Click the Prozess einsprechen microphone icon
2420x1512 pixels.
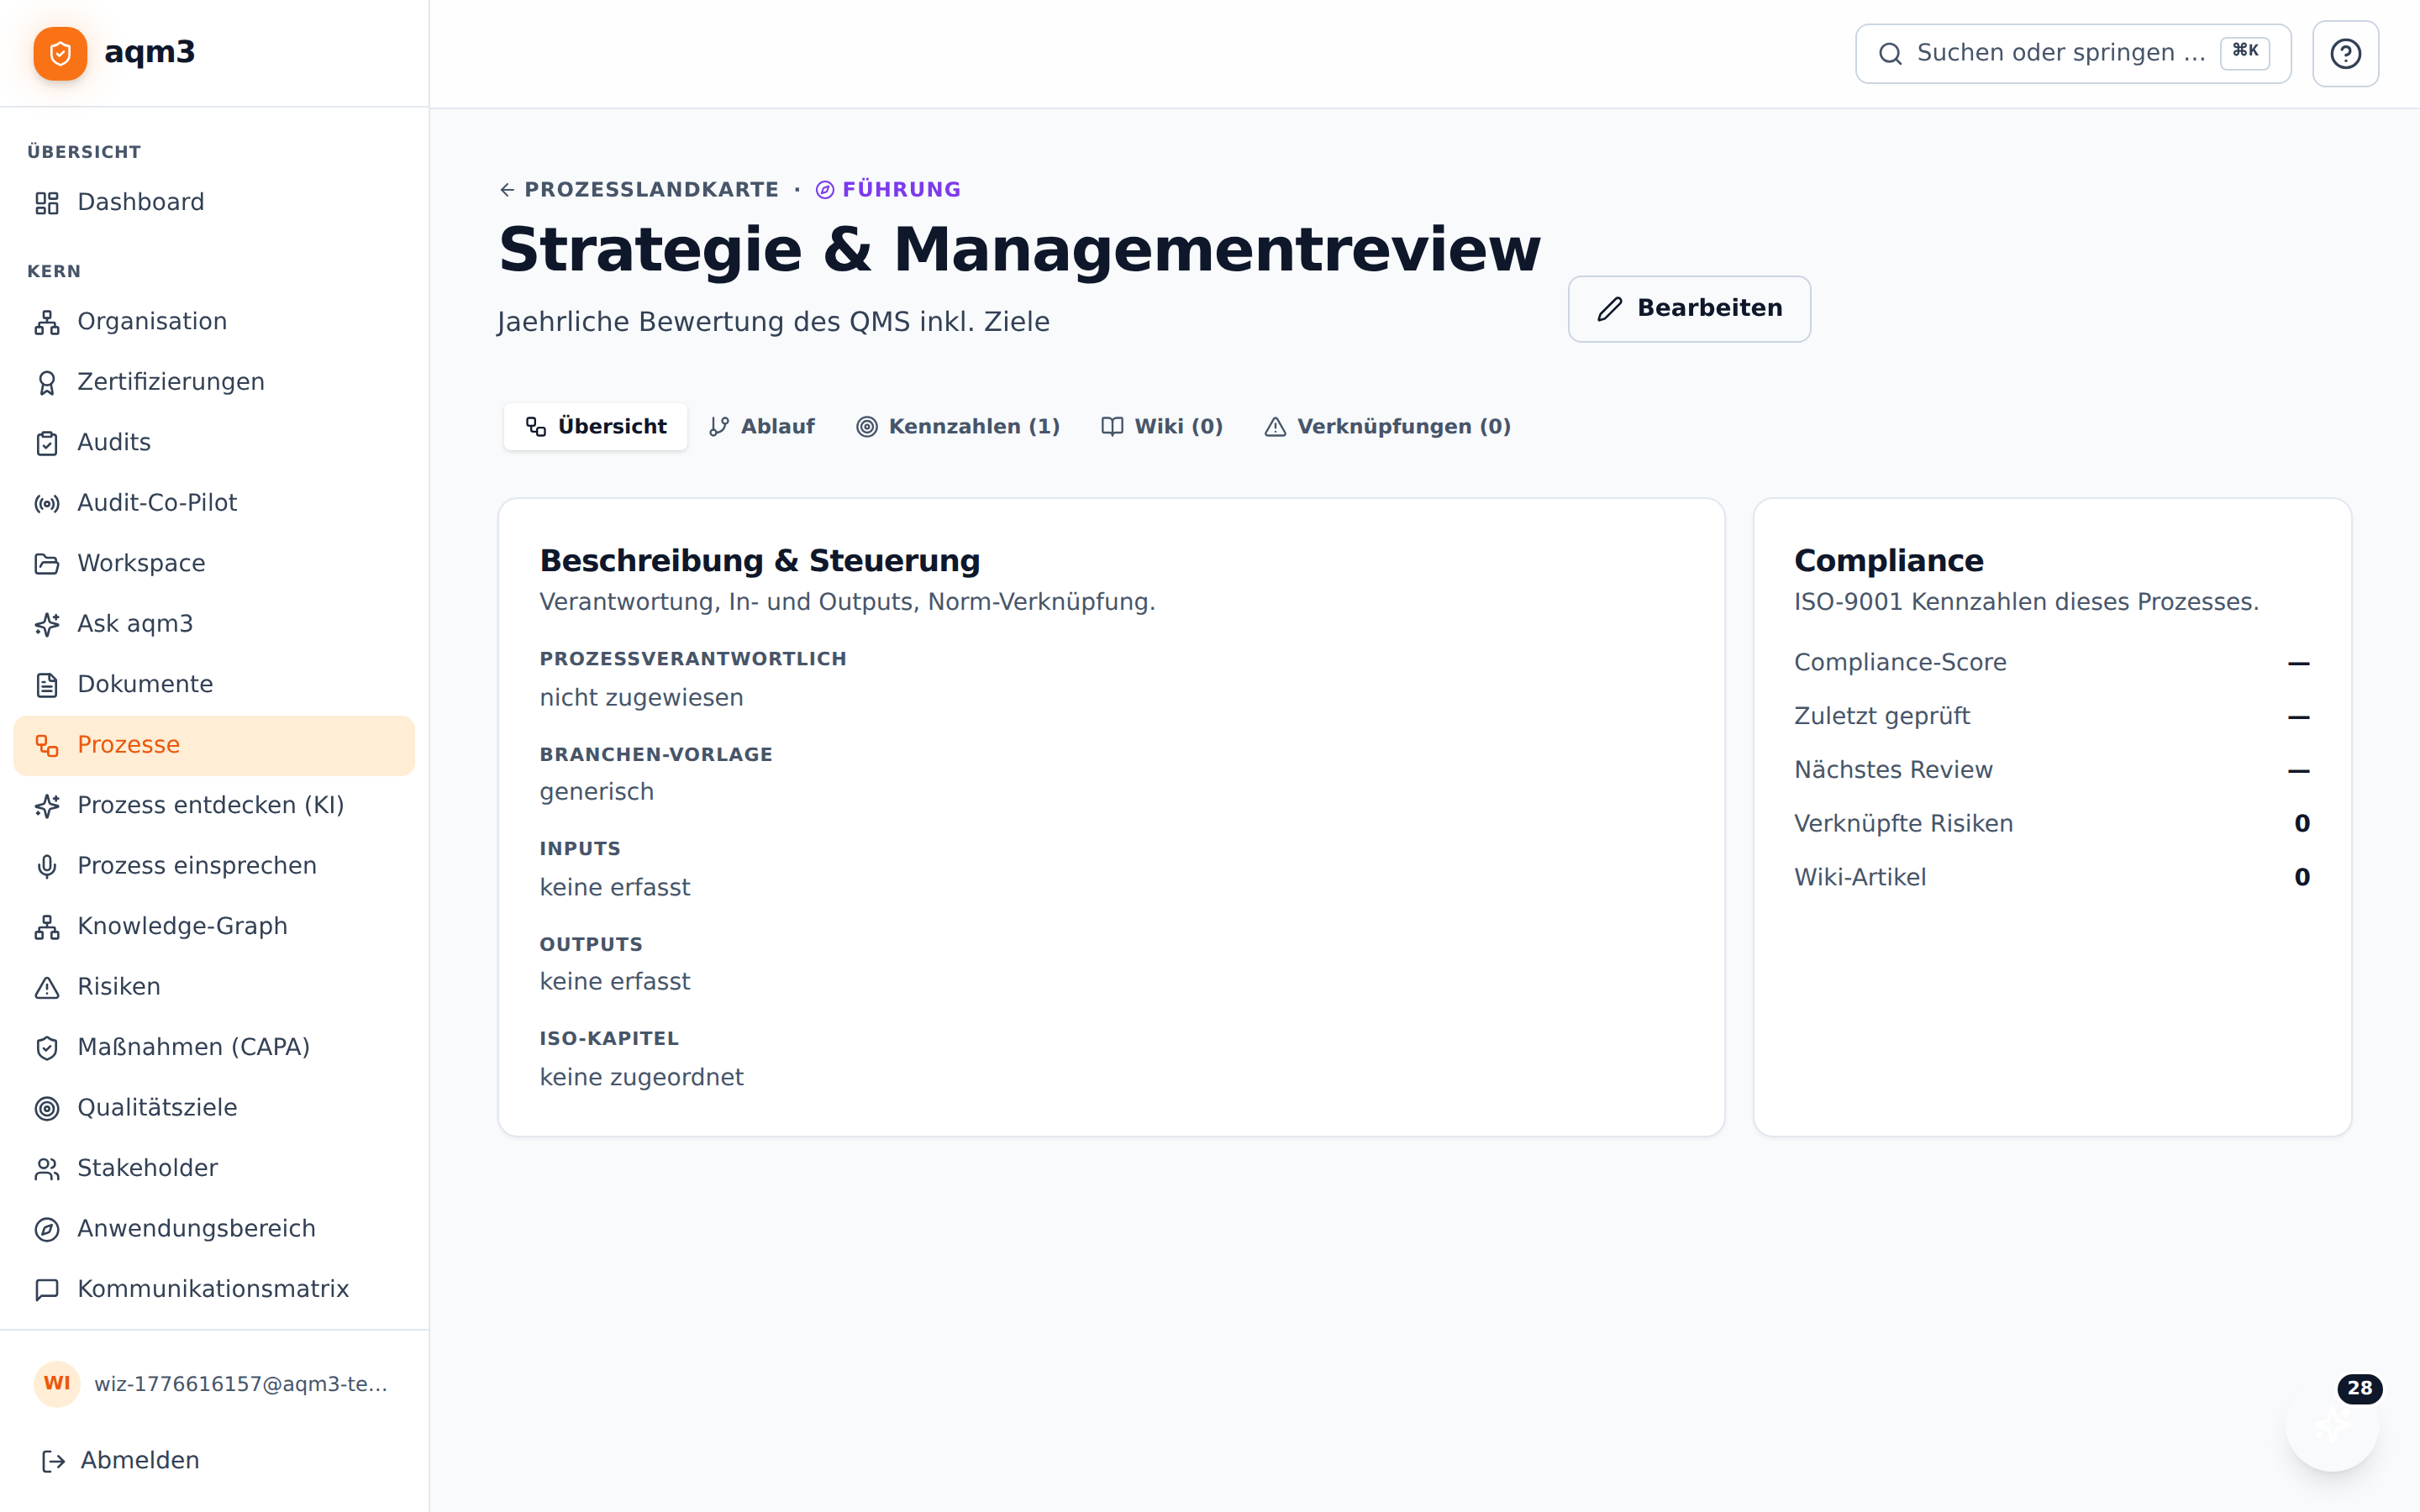(x=47, y=867)
